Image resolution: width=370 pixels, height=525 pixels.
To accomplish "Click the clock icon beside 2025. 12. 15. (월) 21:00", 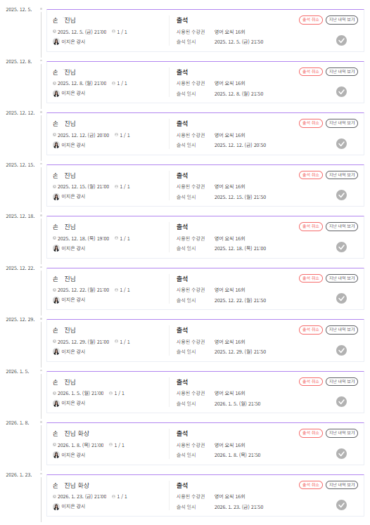I will (55, 187).
